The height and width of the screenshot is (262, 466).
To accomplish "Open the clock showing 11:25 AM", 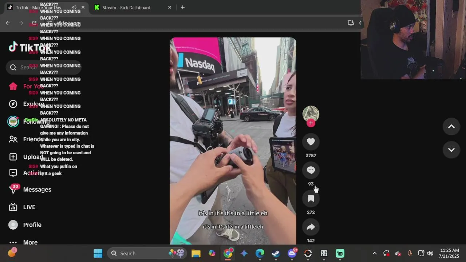I will pos(450,253).
